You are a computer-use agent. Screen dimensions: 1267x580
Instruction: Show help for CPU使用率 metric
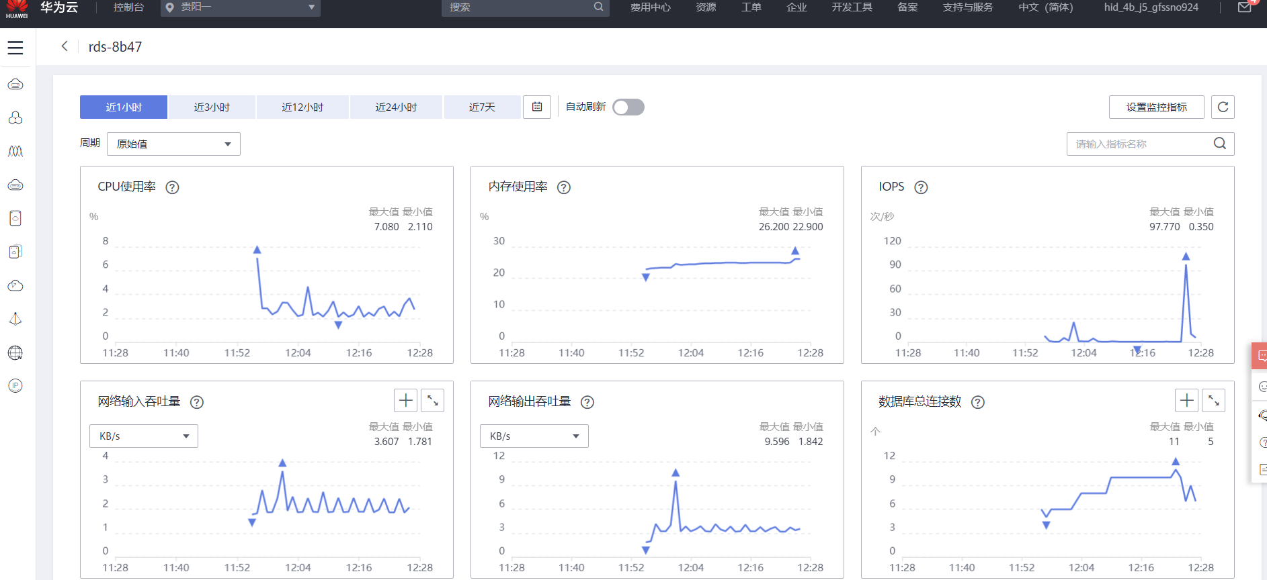[x=173, y=187]
